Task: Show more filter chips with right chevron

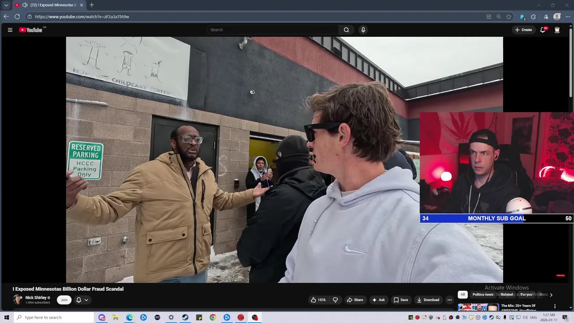Action: coord(551,295)
